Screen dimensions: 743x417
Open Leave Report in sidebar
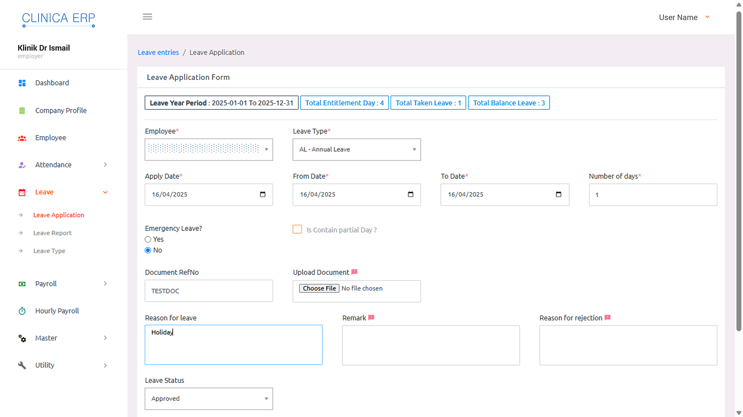[52, 233]
